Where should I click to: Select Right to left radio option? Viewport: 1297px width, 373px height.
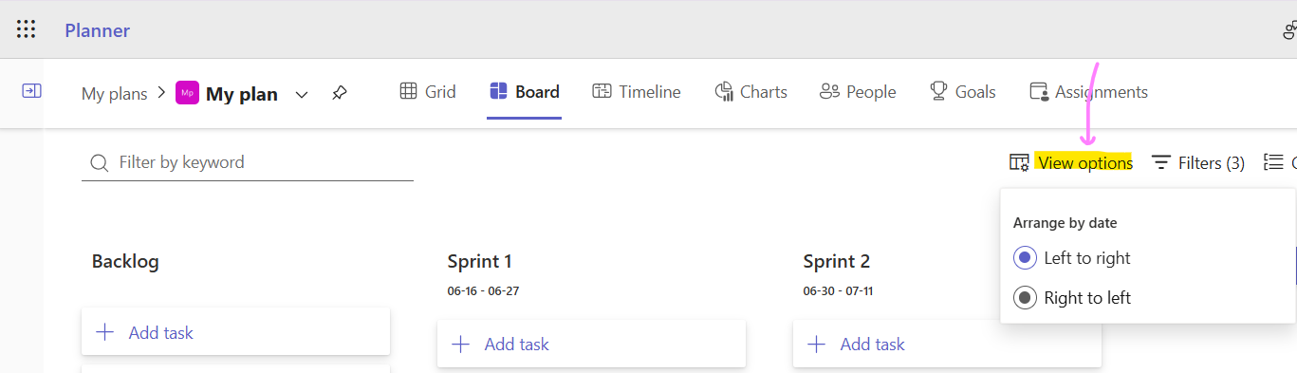point(1025,298)
